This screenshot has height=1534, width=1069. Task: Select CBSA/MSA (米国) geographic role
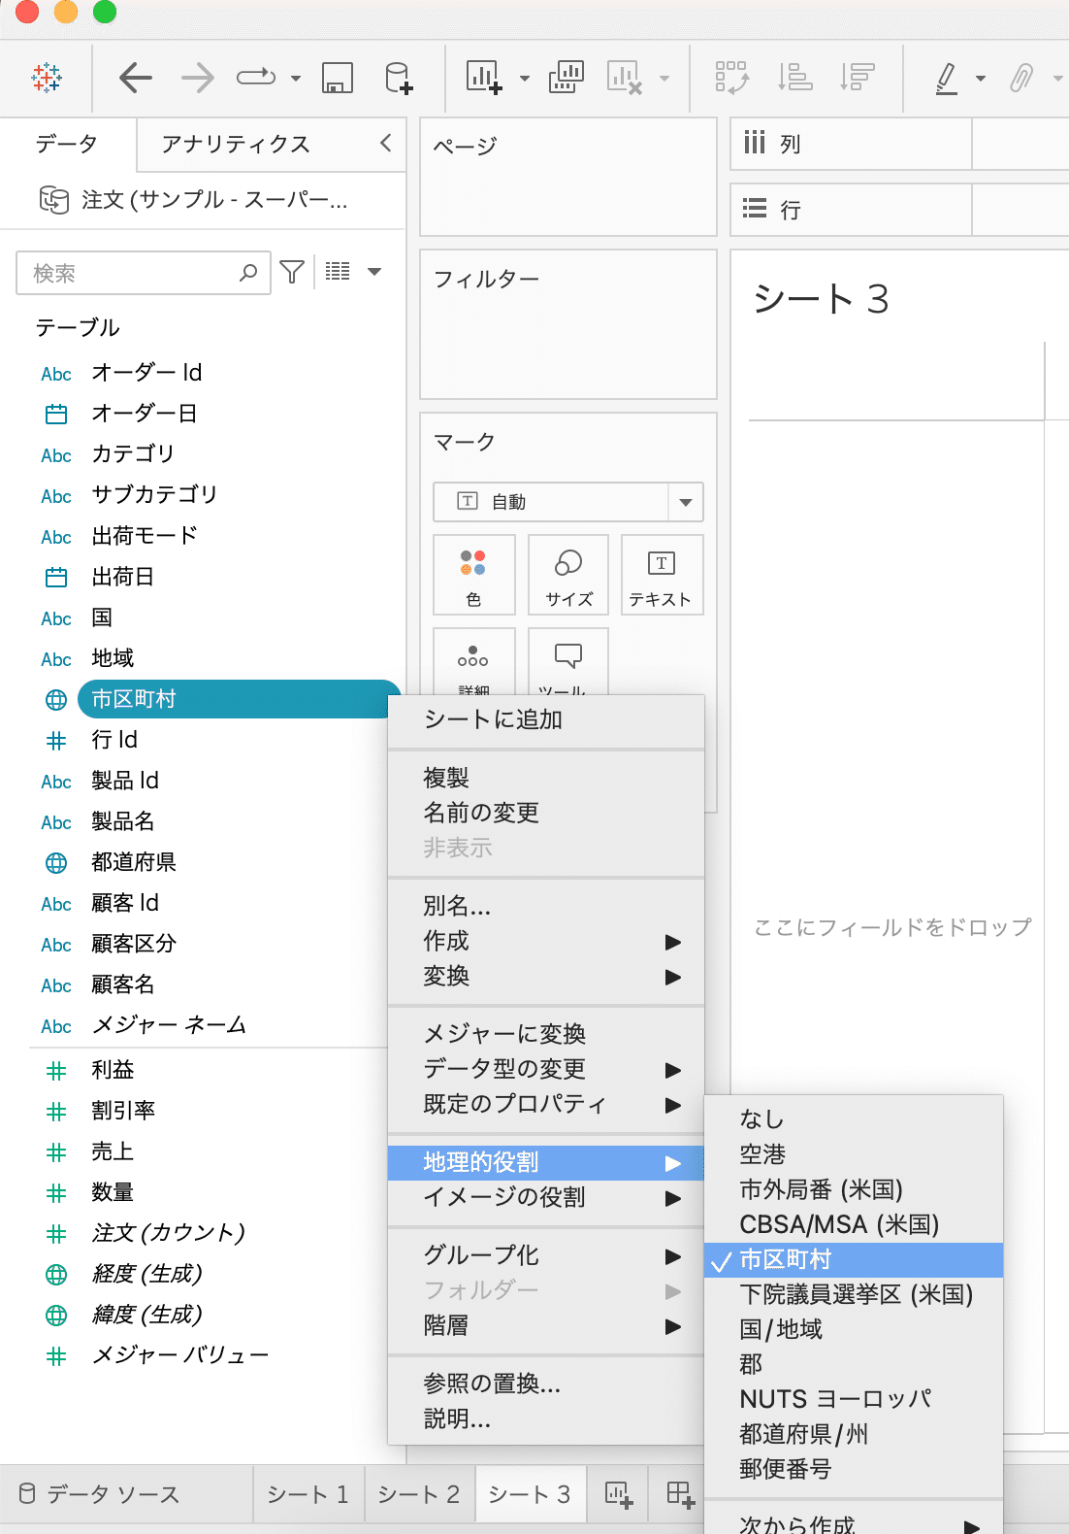click(854, 1224)
